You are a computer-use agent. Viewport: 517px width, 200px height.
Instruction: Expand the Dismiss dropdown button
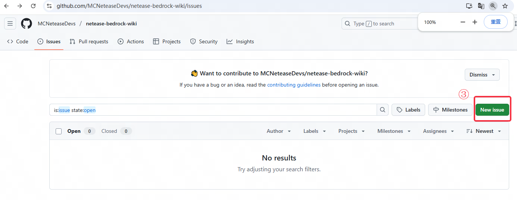tap(482, 75)
